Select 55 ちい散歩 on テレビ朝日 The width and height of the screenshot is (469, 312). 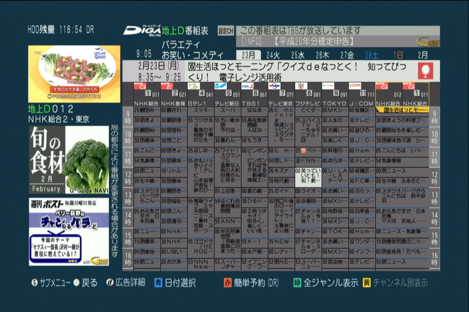[227, 127]
